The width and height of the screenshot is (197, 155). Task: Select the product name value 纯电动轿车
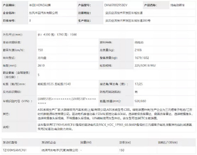click(177, 5)
